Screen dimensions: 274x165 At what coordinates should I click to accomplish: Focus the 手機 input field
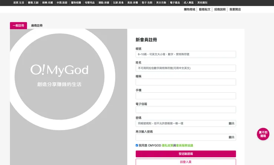[x=186, y=96]
